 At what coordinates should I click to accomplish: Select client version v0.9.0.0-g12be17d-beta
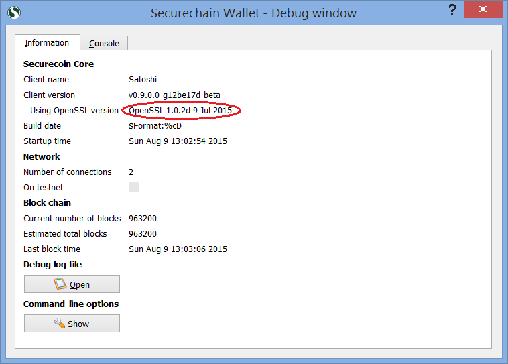[x=174, y=95]
